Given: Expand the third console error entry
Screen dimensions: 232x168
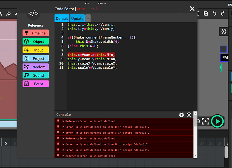Looking at the screenshot, I should click(63, 133).
